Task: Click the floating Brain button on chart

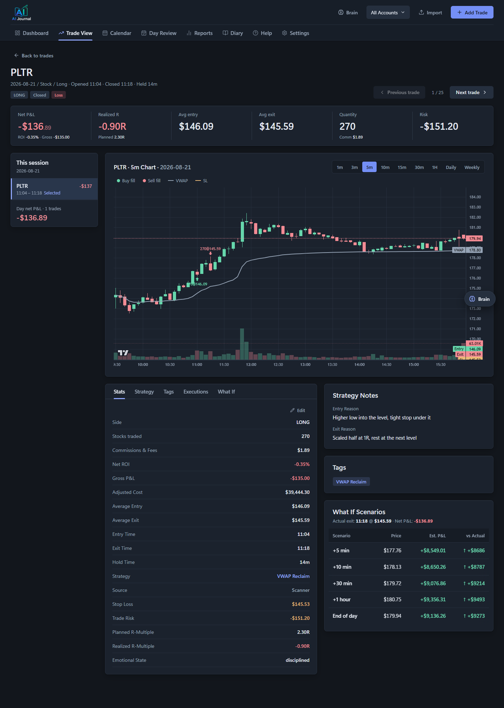Action: click(x=479, y=299)
